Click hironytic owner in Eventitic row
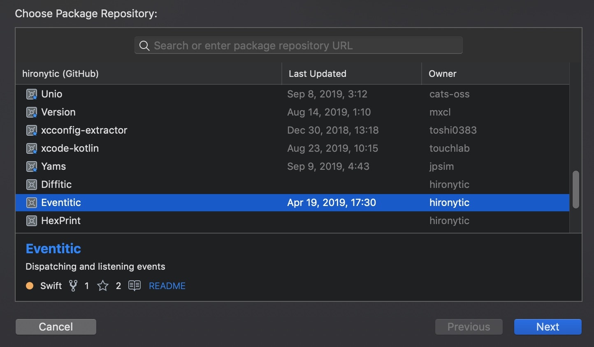Image resolution: width=594 pixels, height=347 pixels. point(449,203)
